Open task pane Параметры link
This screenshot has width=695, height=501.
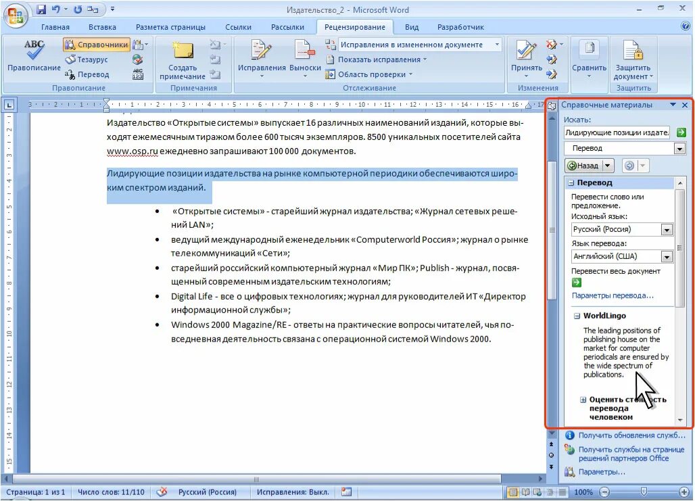click(x=602, y=472)
